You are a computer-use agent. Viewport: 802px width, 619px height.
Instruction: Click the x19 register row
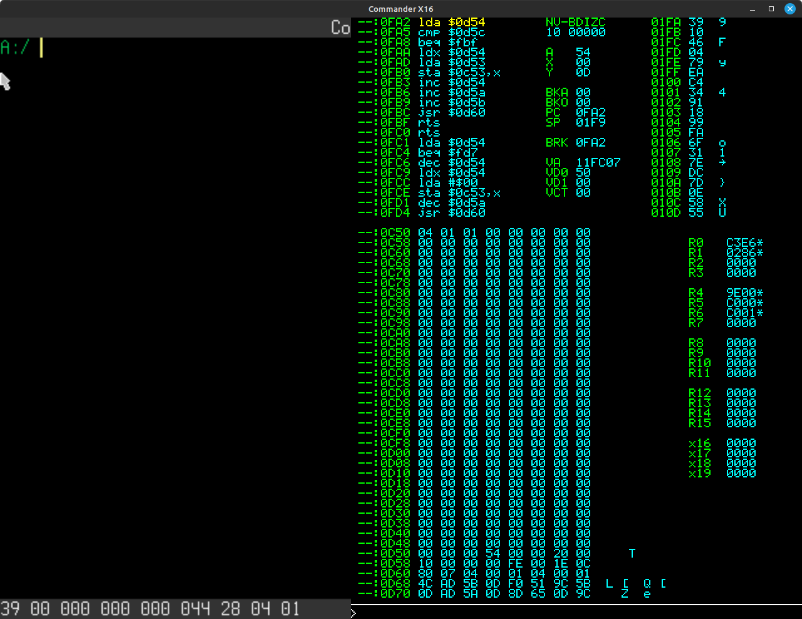tap(722, 474)
